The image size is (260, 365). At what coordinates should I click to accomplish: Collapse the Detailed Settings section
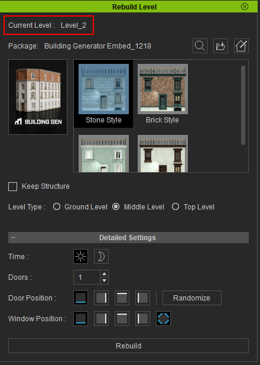click(x=13, y=237)
